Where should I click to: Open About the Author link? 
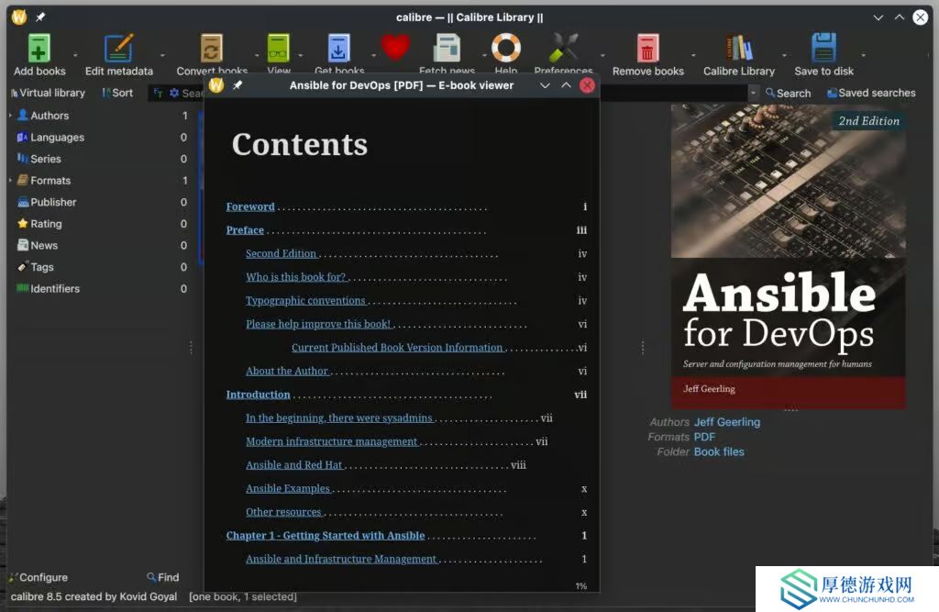287,371
